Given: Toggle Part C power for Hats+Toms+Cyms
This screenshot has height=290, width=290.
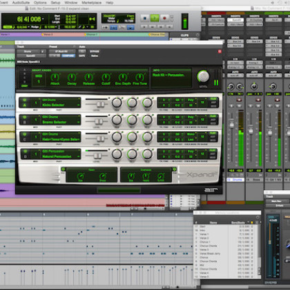Looking at the screenshot, I should pyautogui.click(x=25, y=134).
